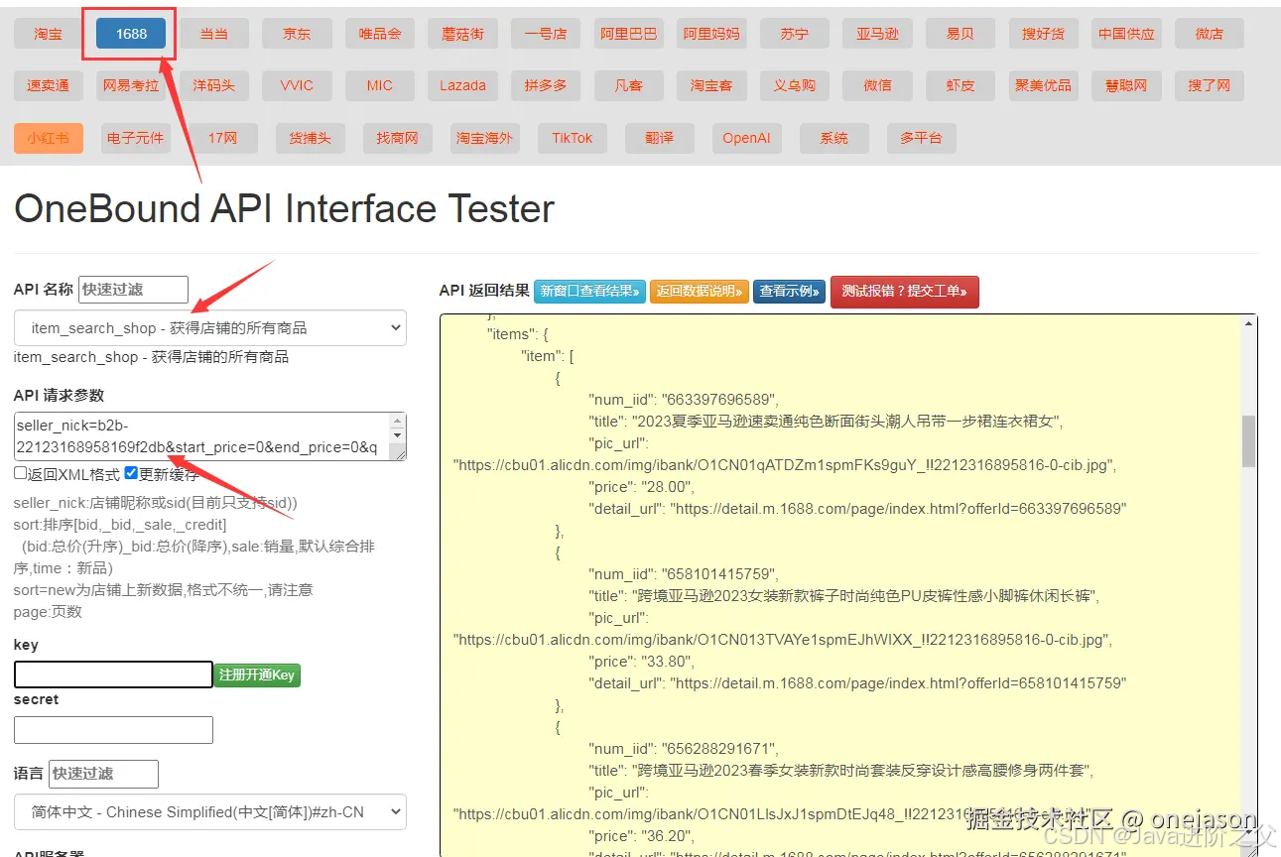Select the 淘宝 platform tab

tap(48, 34)
